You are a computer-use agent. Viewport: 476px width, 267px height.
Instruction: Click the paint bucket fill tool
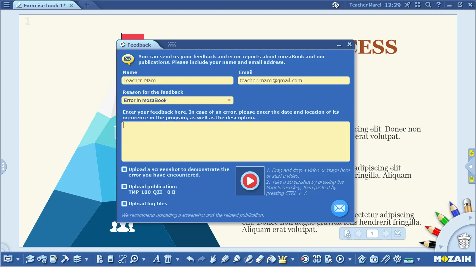coord(271,259)
